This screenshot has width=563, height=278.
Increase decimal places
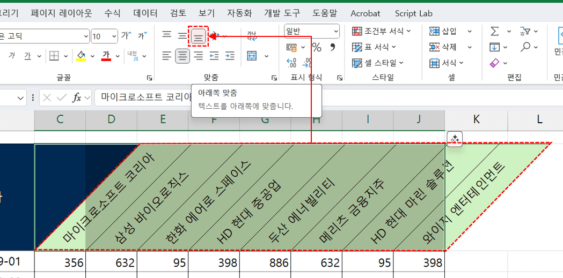point(291,63)
